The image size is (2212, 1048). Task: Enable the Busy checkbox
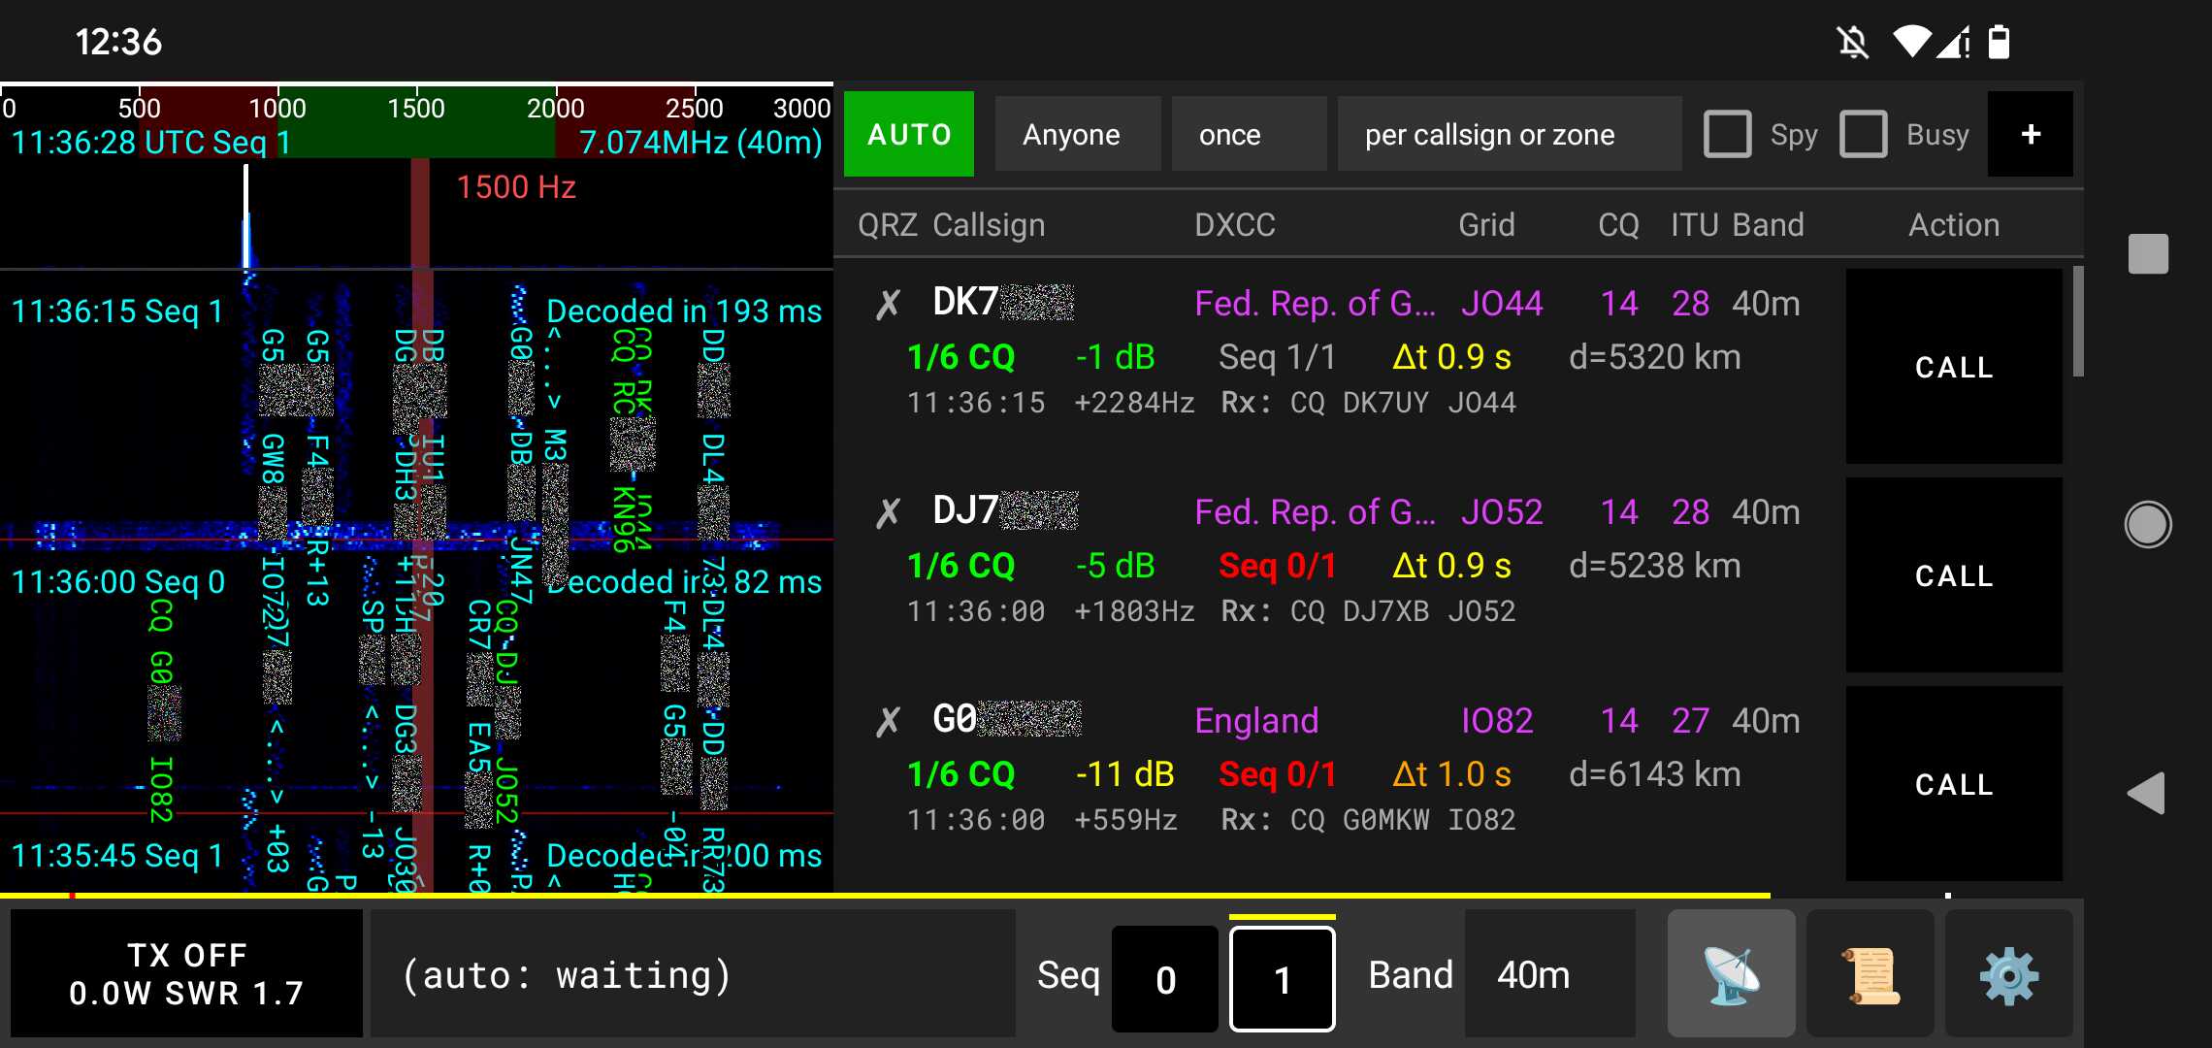pyautogui.click(x=1864, y=134)
